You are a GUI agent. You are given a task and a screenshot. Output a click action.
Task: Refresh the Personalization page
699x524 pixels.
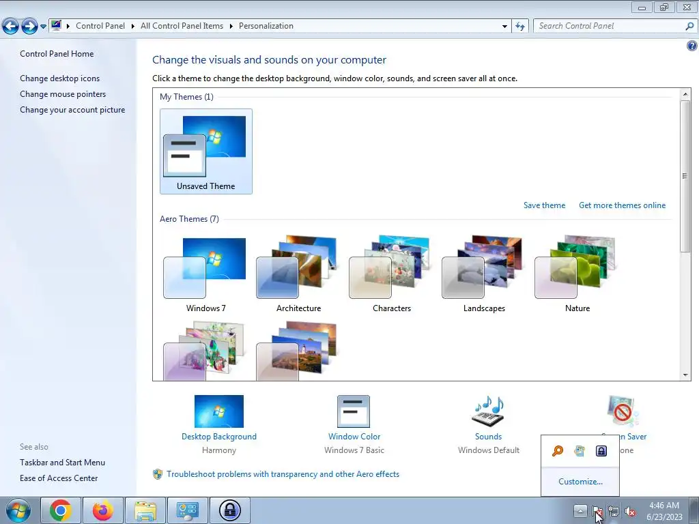tap(519, 27)
